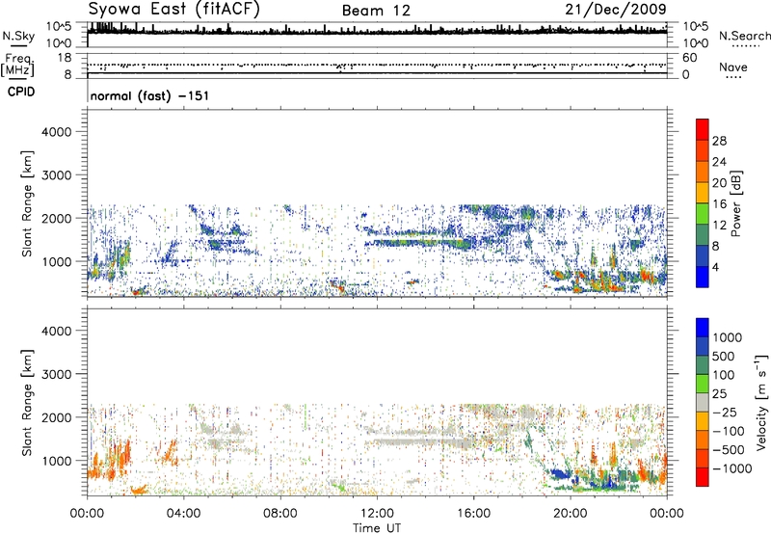Click the 'N.Sky' axis label
The image size is (771, 534).
click(x=18, y=36)
